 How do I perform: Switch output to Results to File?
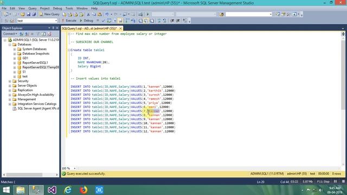coord(152,21)
